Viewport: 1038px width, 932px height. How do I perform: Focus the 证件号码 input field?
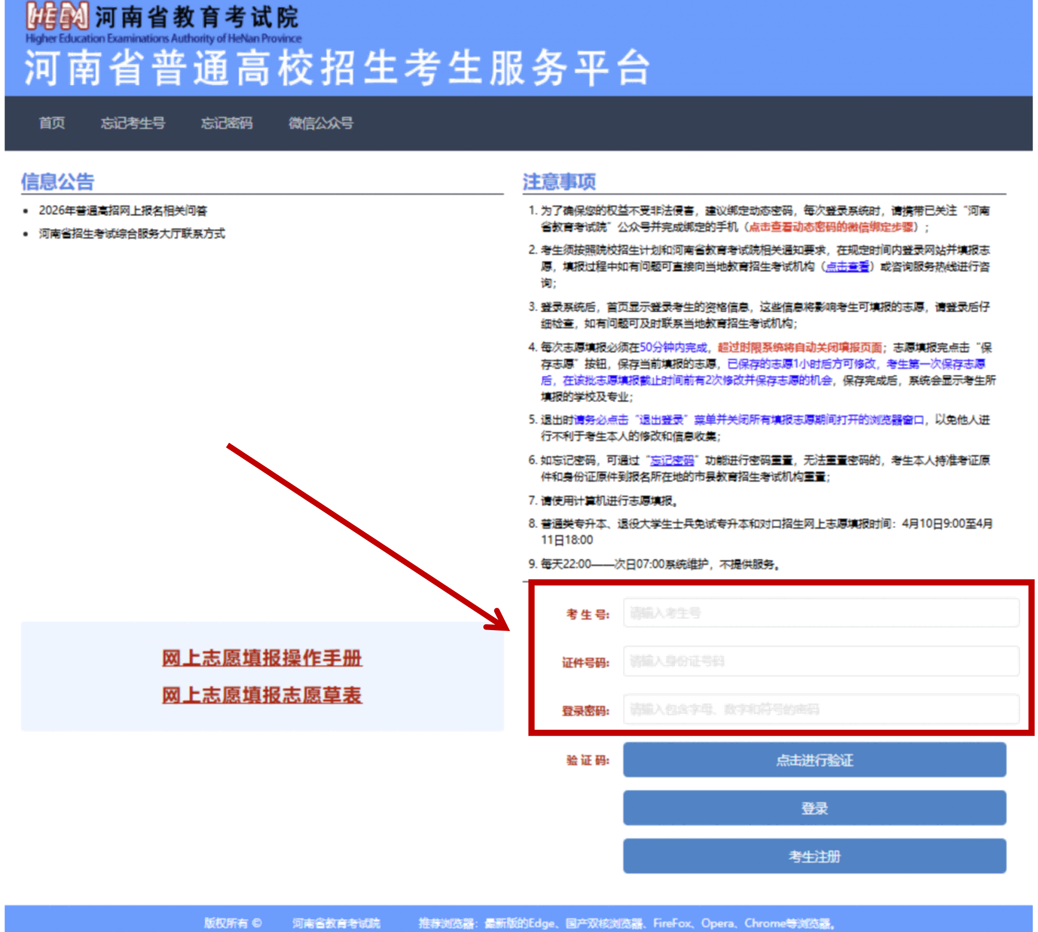pos(820,661)
